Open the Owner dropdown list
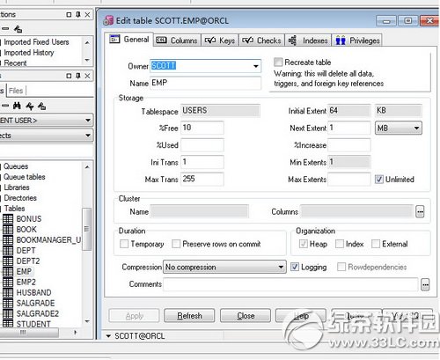 pyautogui.click(x=256, y=66)
